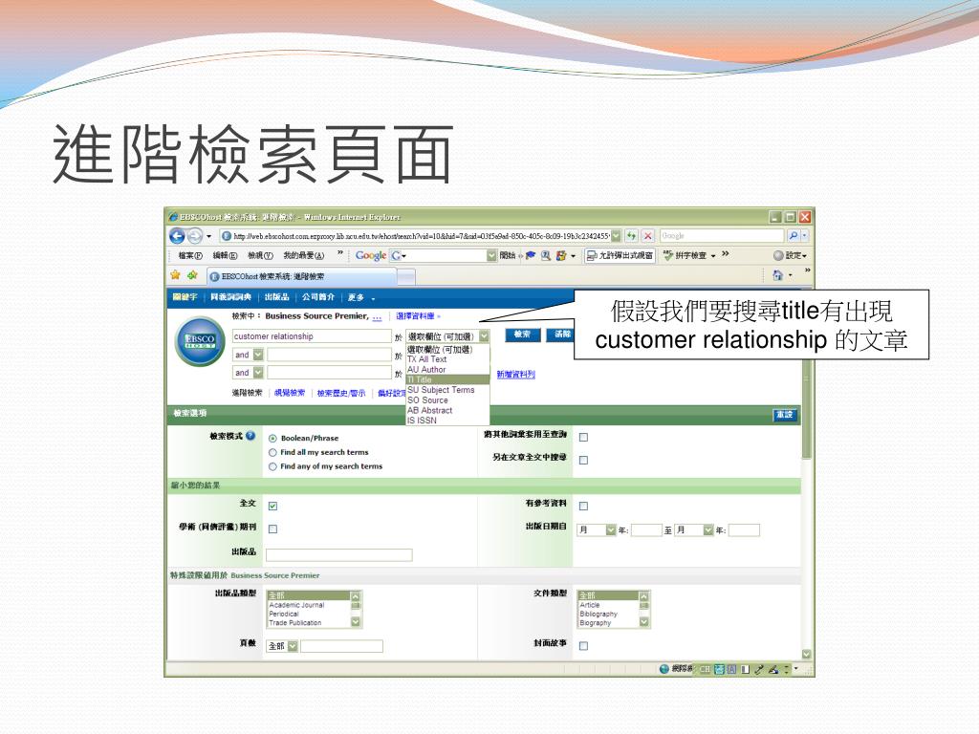979x734 pixels.
Task: Click the browser Forward arrow button
Action: pos(195,236)
